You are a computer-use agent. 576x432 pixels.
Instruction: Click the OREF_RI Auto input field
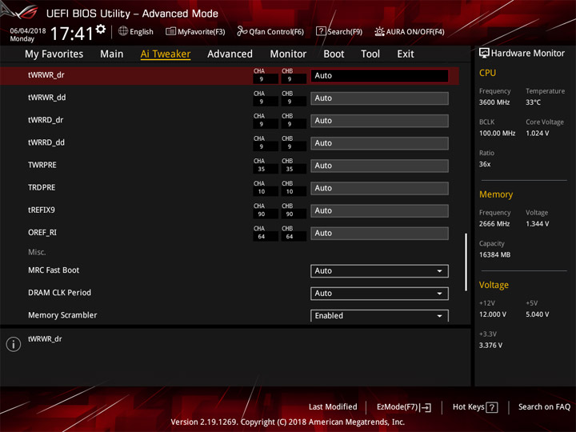[x=379, y=234]
